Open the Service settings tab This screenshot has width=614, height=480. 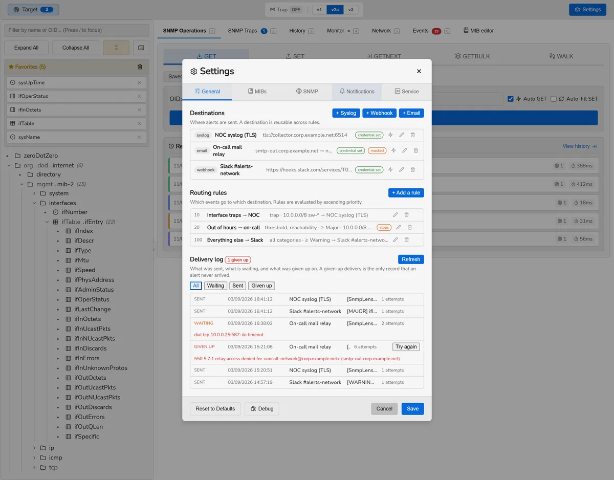[x=406, y=92]
